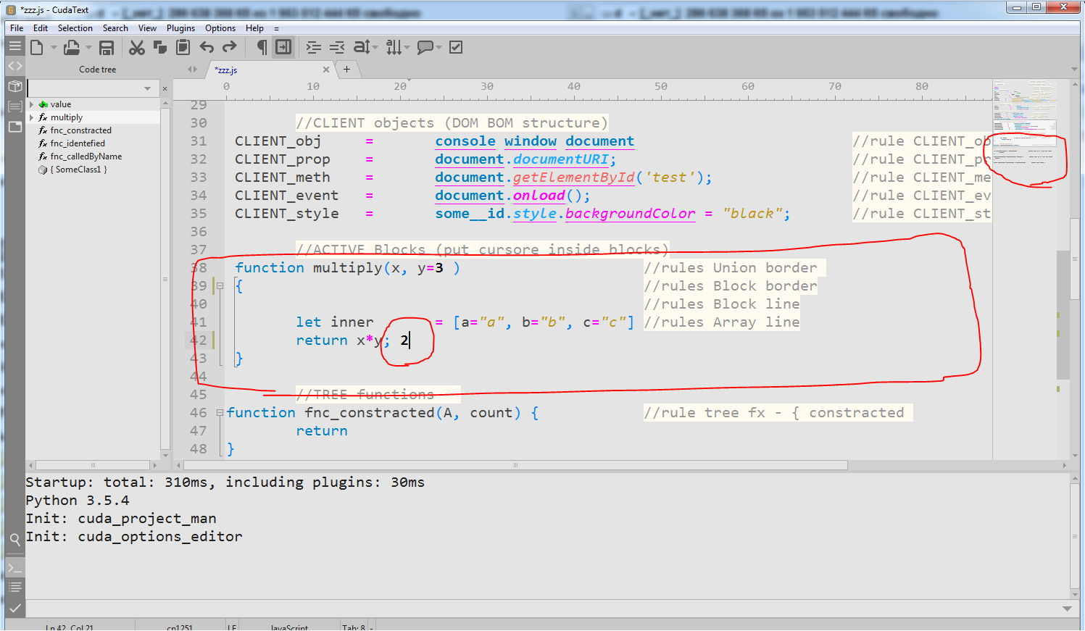This screenshot has width=1085, height=631.
Task: Switch to the zzz.js tab
Action: coord(228,70)
